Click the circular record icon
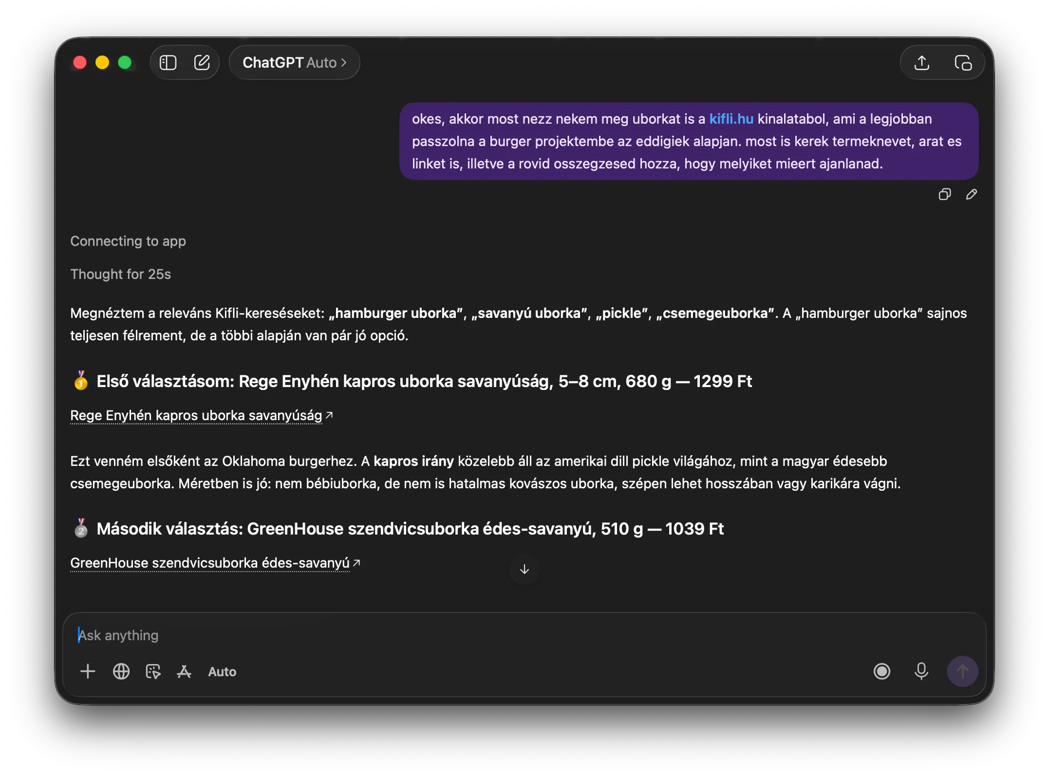1049x777 pixels. [x=881, y=671]
